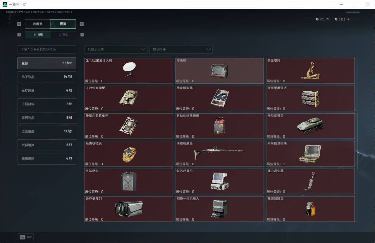Screen dimensions: 375x243
Task: Click the 自动体外除颤器 defibrillator icon
Action: (219, 126)
